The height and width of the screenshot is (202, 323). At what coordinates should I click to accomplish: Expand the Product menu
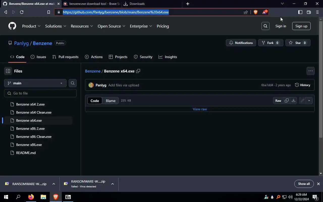[x=31, y=26]
